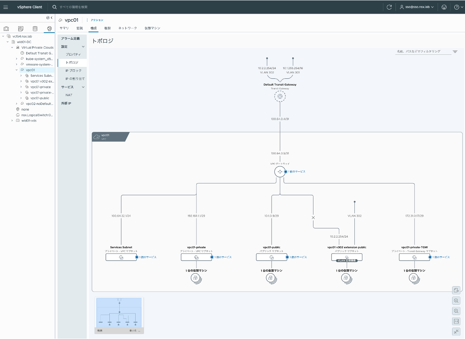Select the Default Transit Gateway node icon
This screenshot has height=339, width=465.
280,97
